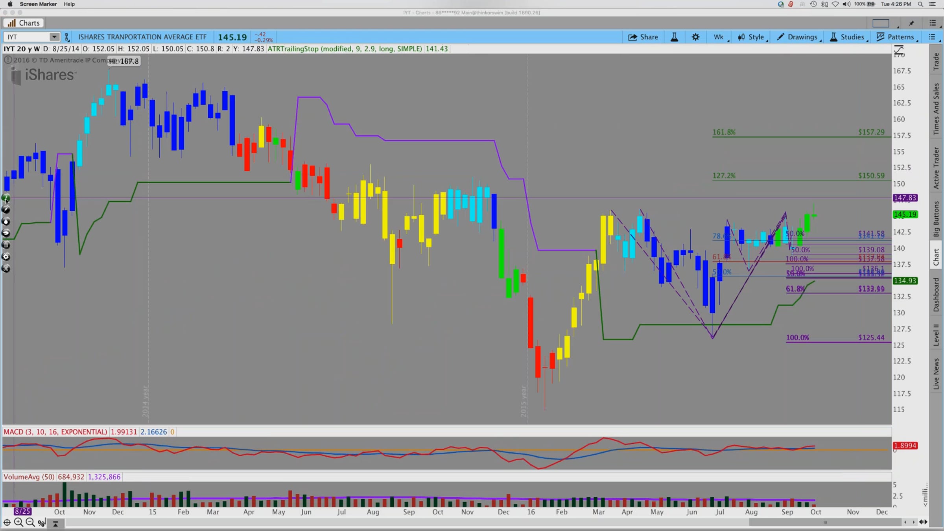This screenshot has width=944, height=531.
Task: Click the percent drawing tool icon
Action: (x=41, y=523)
